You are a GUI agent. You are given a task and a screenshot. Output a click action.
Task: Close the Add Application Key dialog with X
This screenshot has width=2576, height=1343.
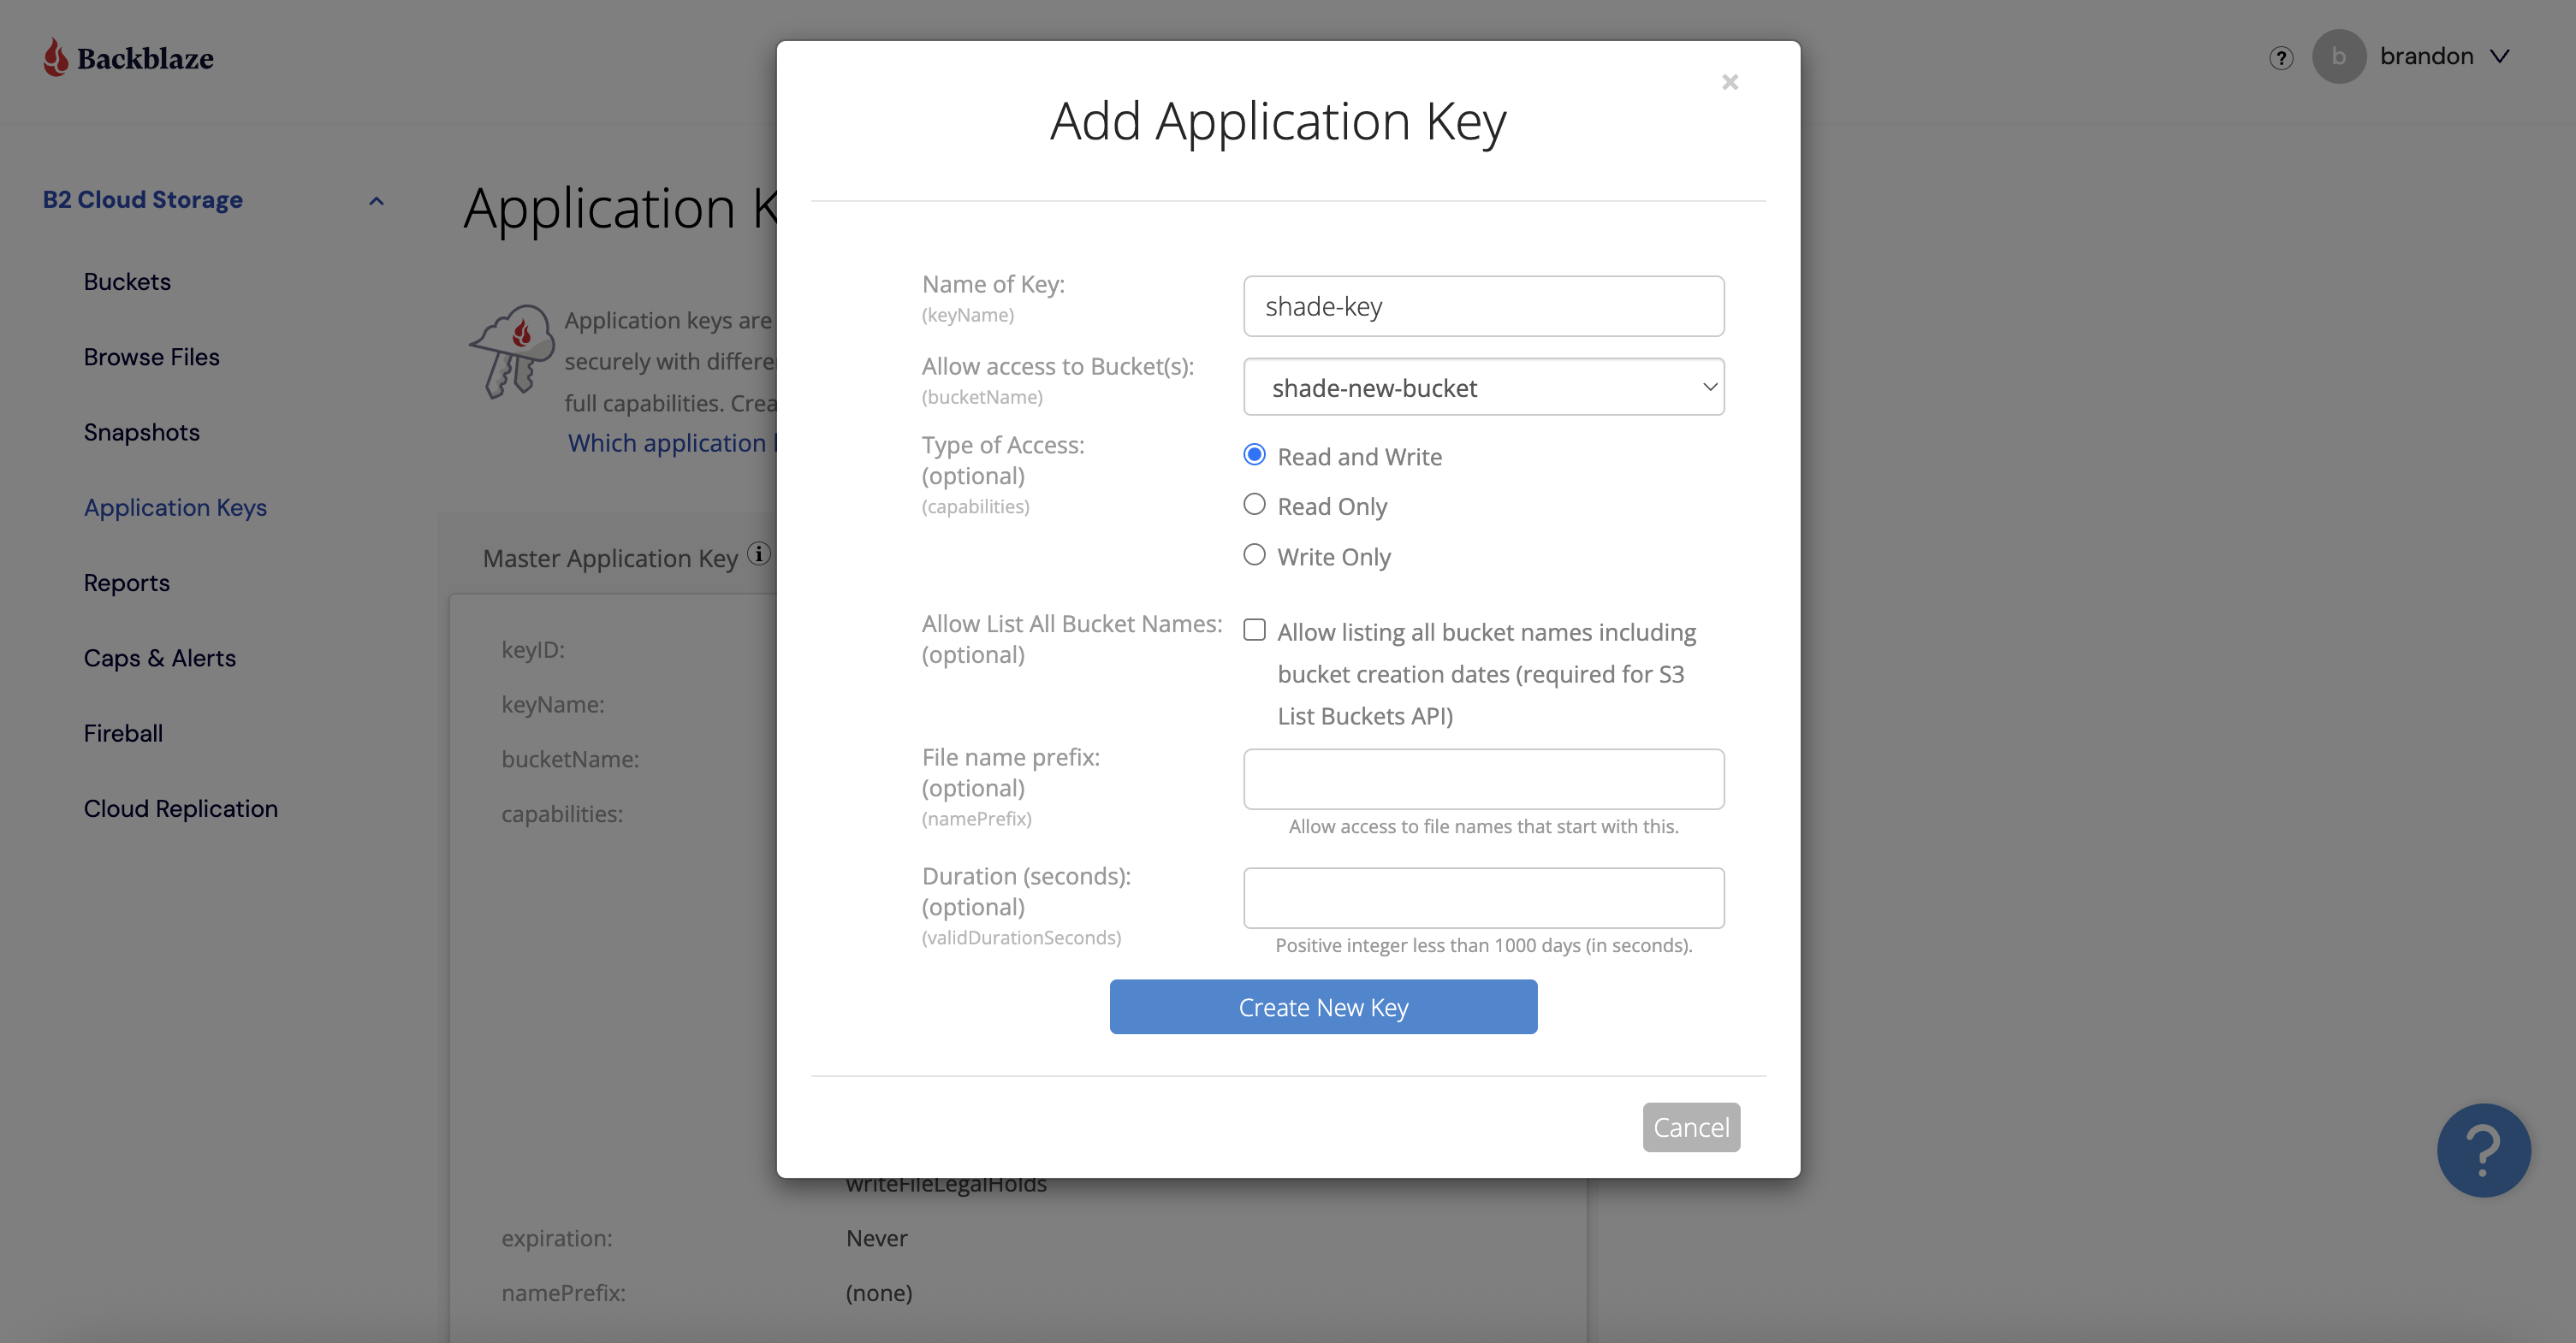coord(1730,82)
